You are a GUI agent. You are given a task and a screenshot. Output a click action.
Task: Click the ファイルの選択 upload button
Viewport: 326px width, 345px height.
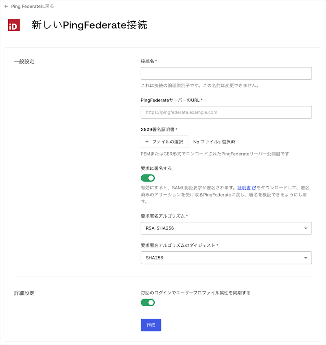click(164, 142)
